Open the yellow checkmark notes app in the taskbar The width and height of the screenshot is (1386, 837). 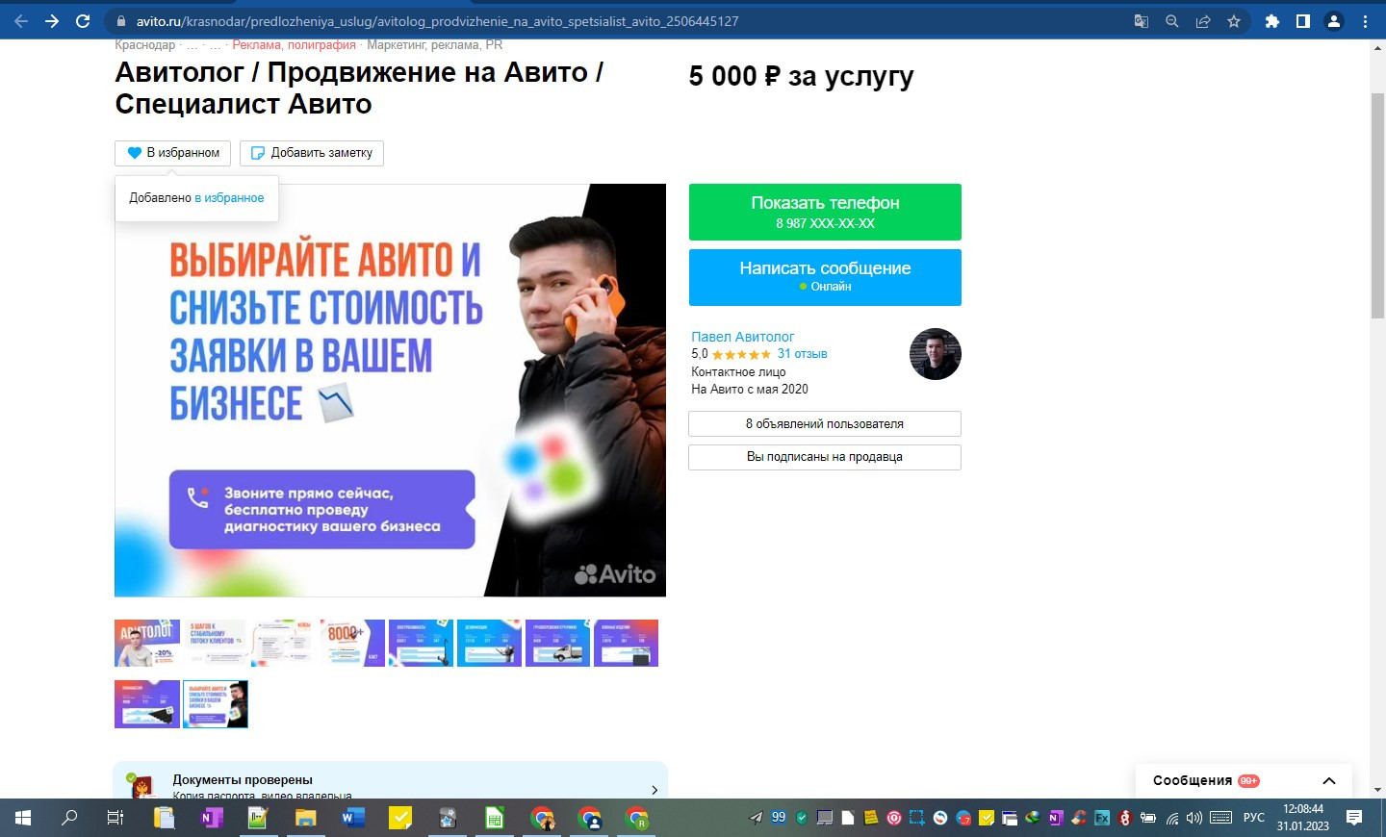pos(399,818)
